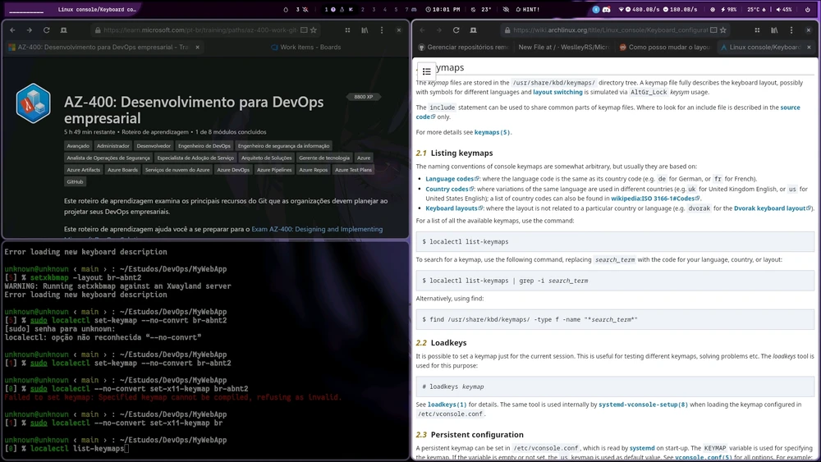Switch to workspace 3 in the top bar

coord(374,9)
